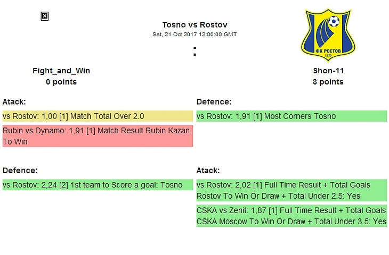Viewport: 389px width, 255px height.
Task: Click the Most Corners Tosno green bet
Action: tap(291, 116)
